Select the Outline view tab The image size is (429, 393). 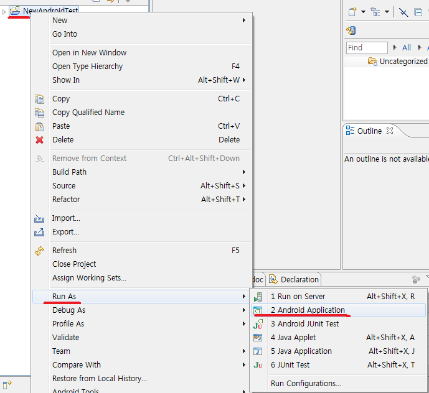369,131
